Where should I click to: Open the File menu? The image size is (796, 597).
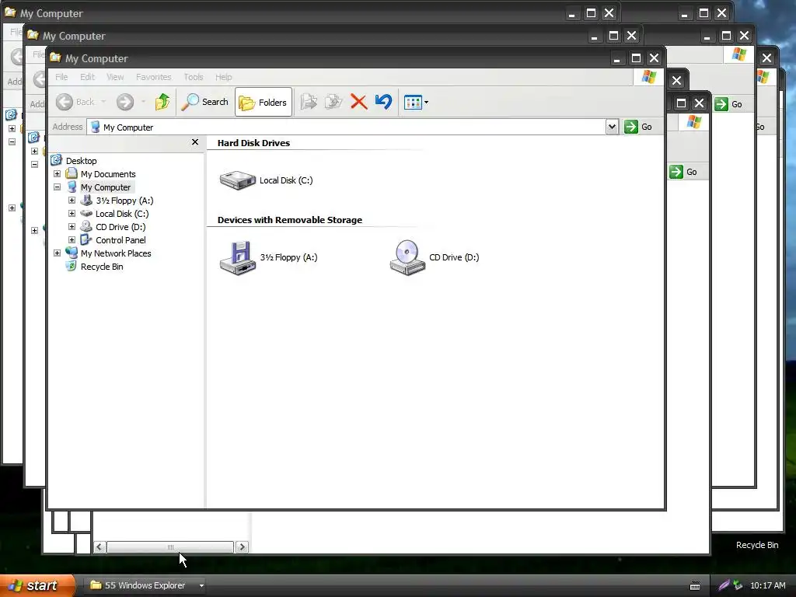click(x=61, y=77)
